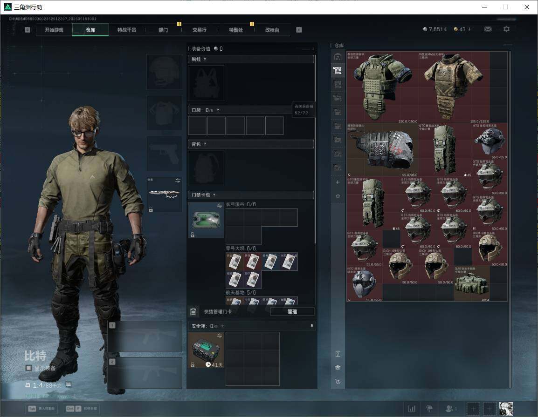Click the swap icon on the safe box
This screenshot has width=538, height=417.
220,336
